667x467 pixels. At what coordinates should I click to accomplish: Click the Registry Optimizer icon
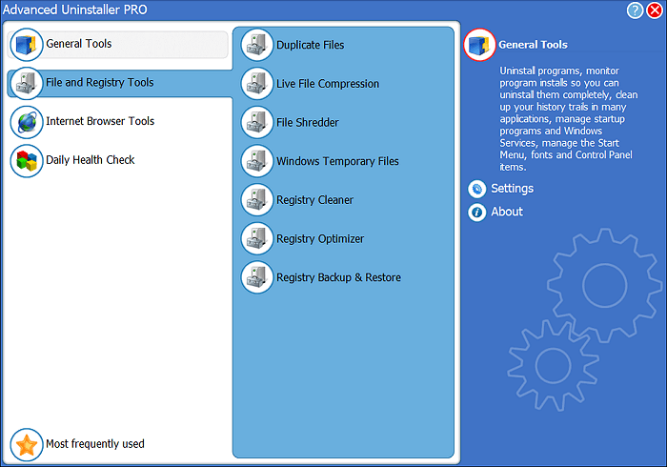tap(257, 238)
